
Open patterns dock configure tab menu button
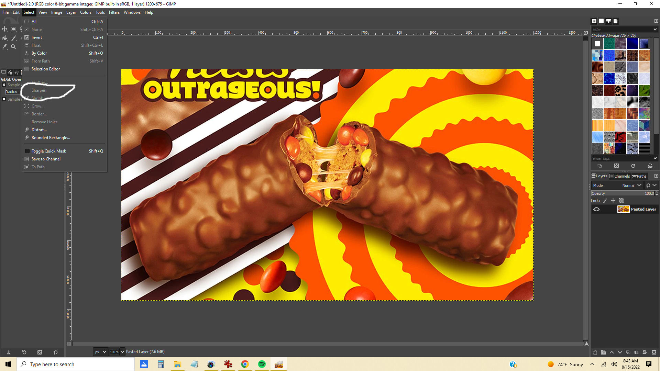click(x=656, y=21)
